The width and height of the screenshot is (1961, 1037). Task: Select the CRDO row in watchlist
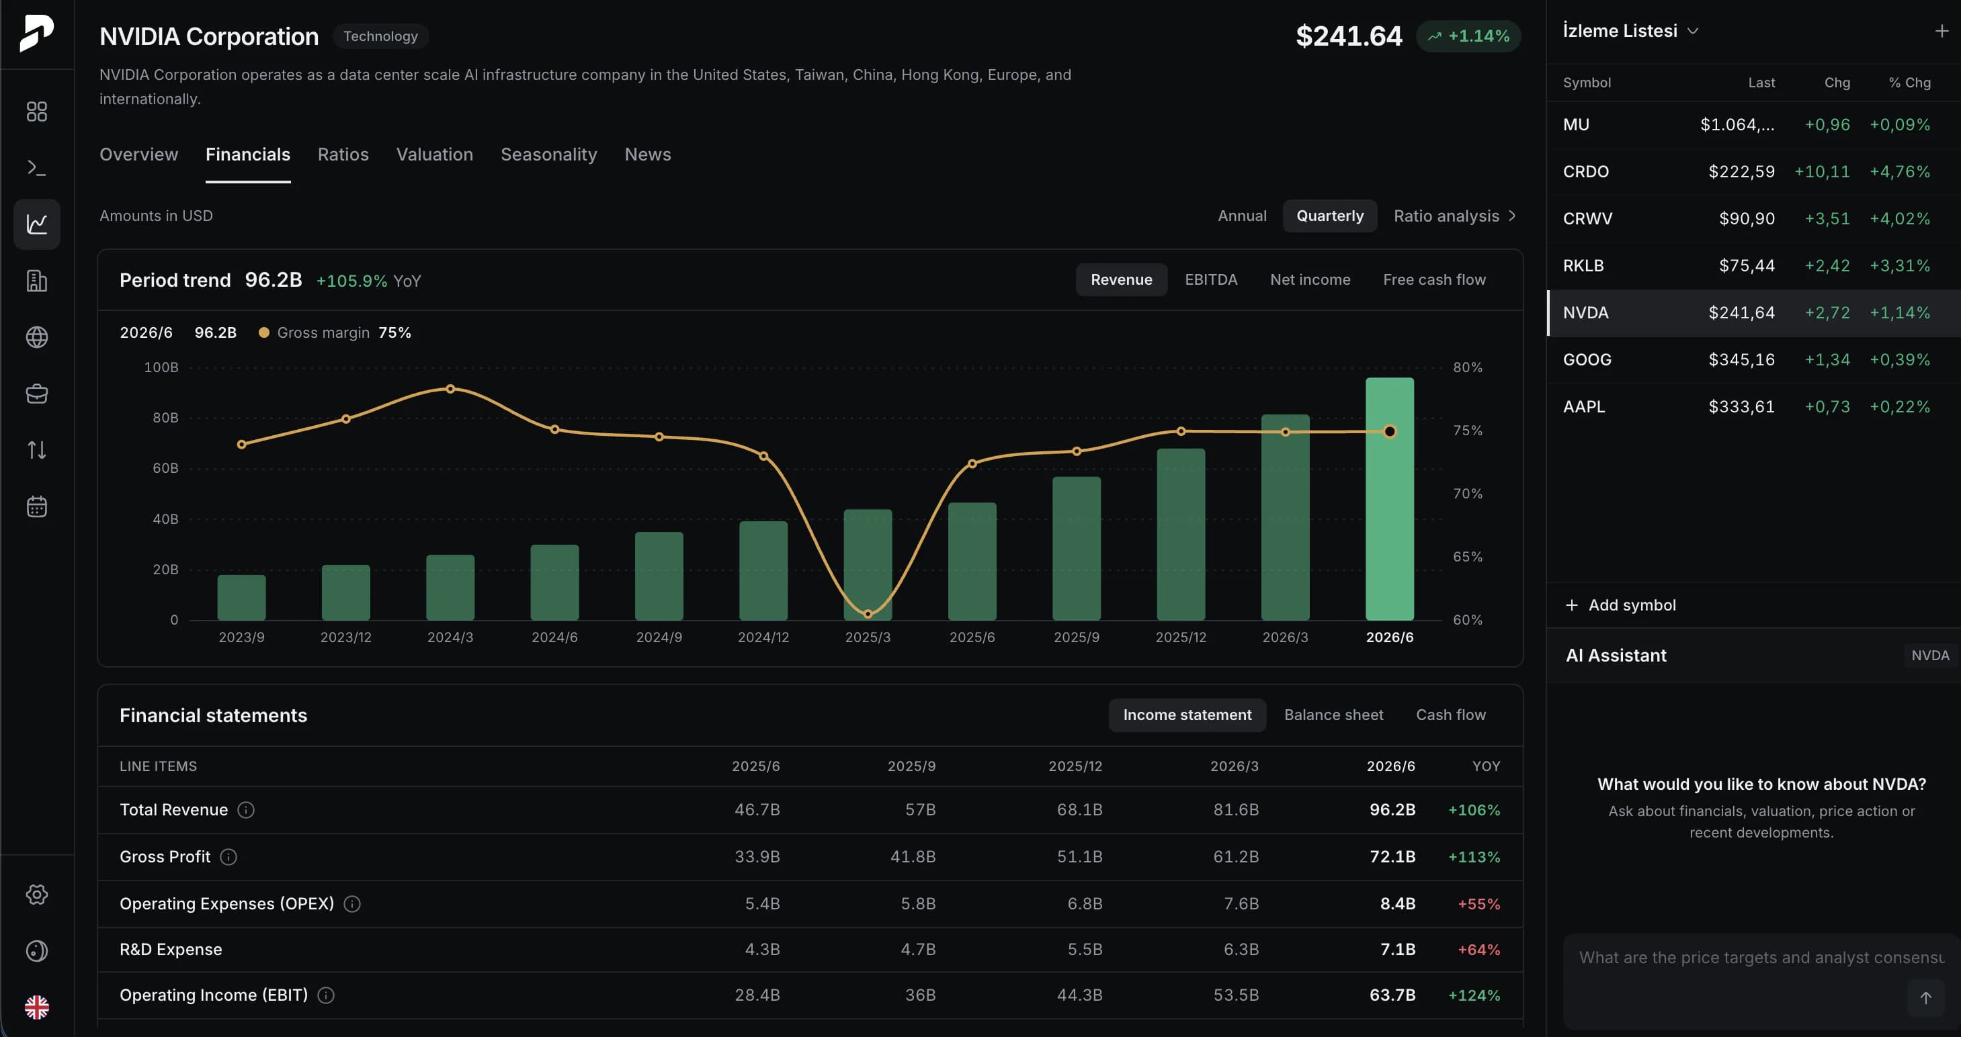coord(1753,172)
